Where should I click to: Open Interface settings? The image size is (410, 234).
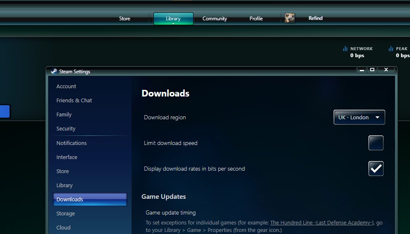(x=67, y=157)
